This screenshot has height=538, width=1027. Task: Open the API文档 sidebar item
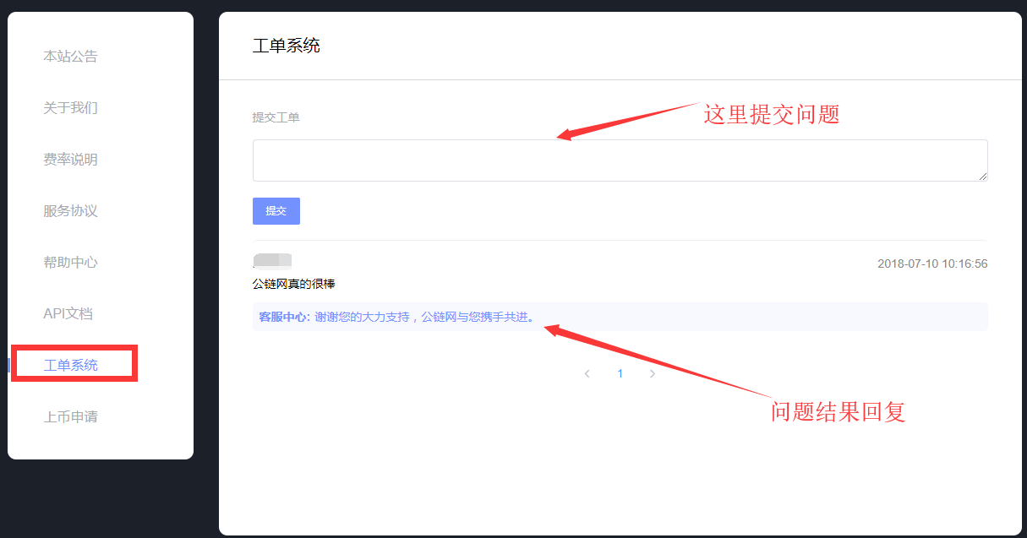tap(68, 314)
